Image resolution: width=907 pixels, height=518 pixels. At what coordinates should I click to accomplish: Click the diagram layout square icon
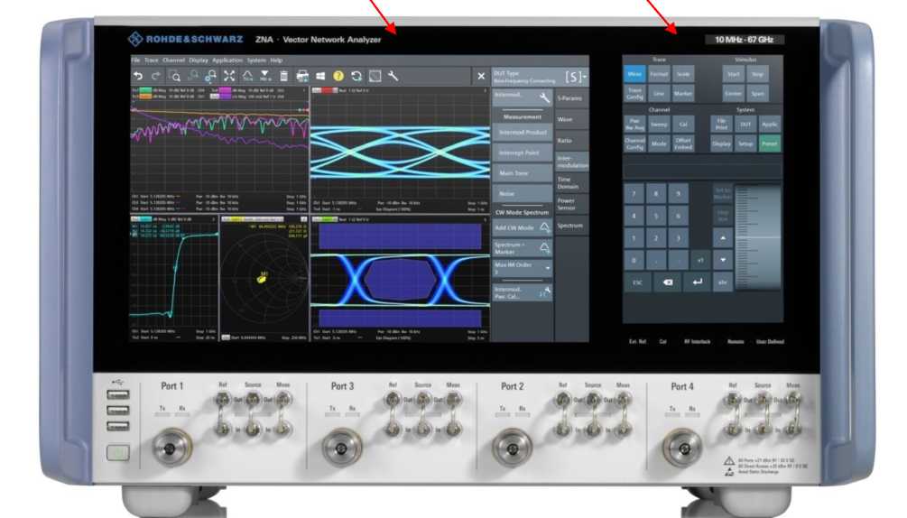(375, 76)
